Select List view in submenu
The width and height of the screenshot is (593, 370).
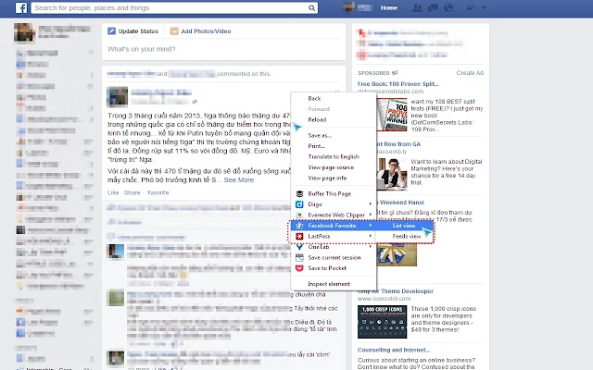(x=404, y=226)
